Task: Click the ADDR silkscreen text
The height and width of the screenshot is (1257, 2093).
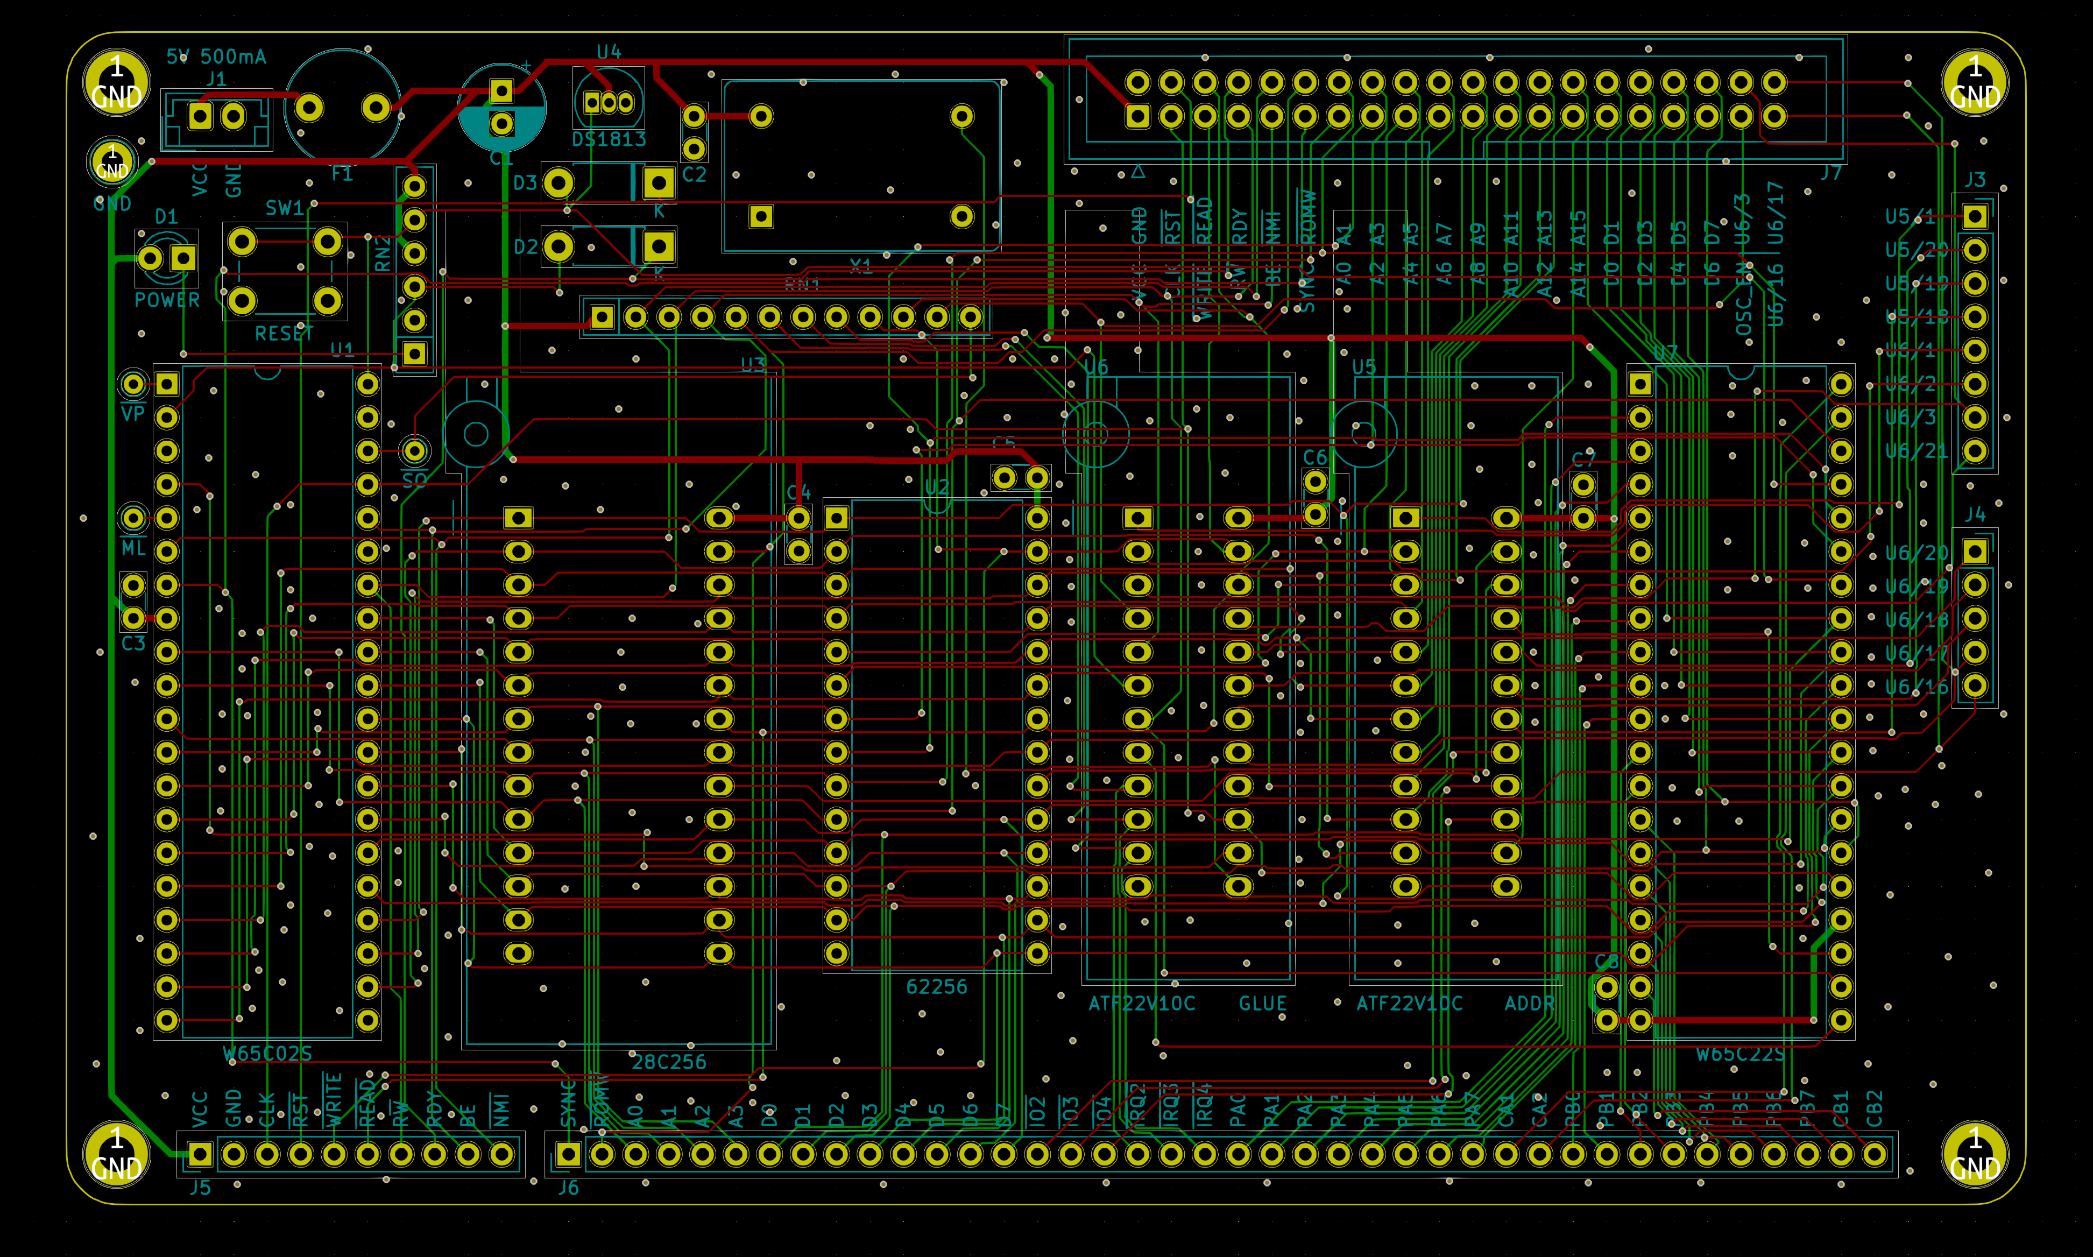Action: click(x=1529, y=1004)
